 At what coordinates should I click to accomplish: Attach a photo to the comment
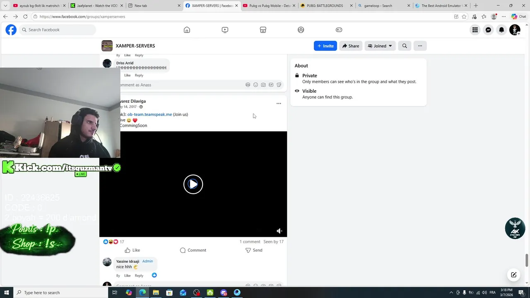[263, 85]
